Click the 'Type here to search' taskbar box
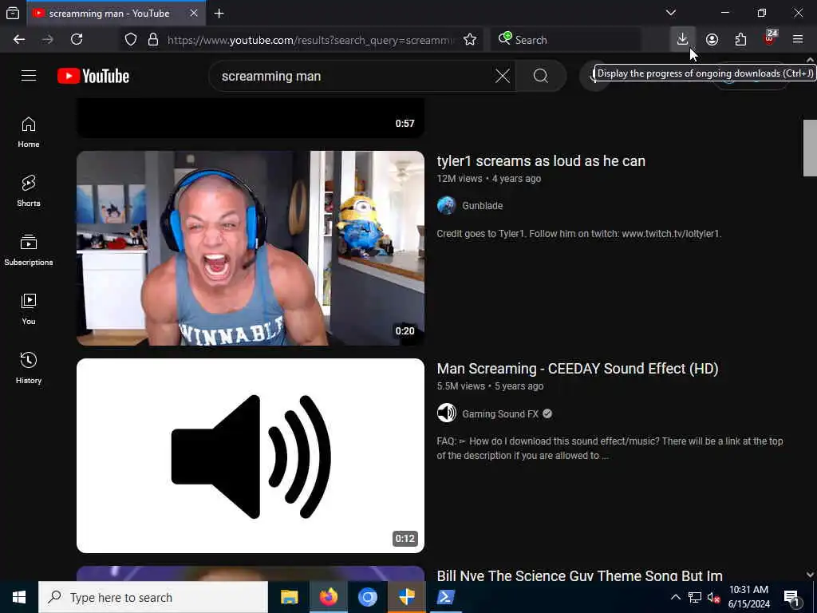This screenshot has width=817, height=613. (x=152, y=597)
